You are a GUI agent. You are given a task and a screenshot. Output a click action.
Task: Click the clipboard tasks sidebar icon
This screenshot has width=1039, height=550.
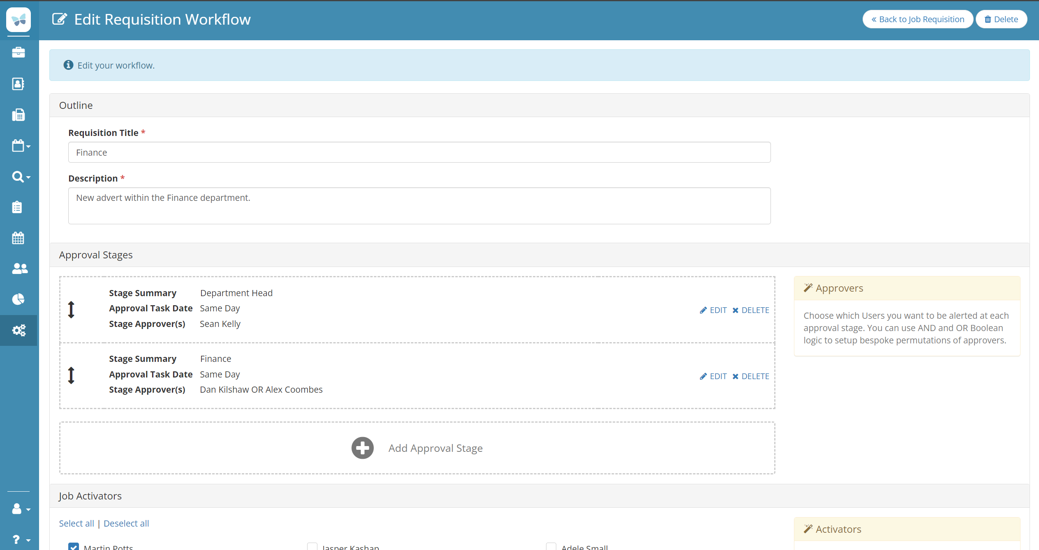(x=17, y=207)
